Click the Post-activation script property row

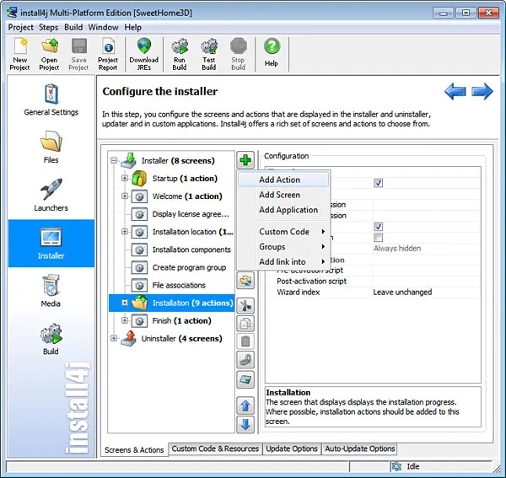pyautogui.click(x=373, y=282)
